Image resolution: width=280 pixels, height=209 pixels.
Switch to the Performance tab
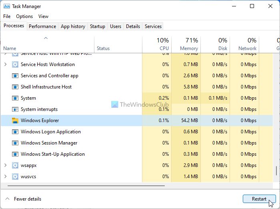[42, 26]
